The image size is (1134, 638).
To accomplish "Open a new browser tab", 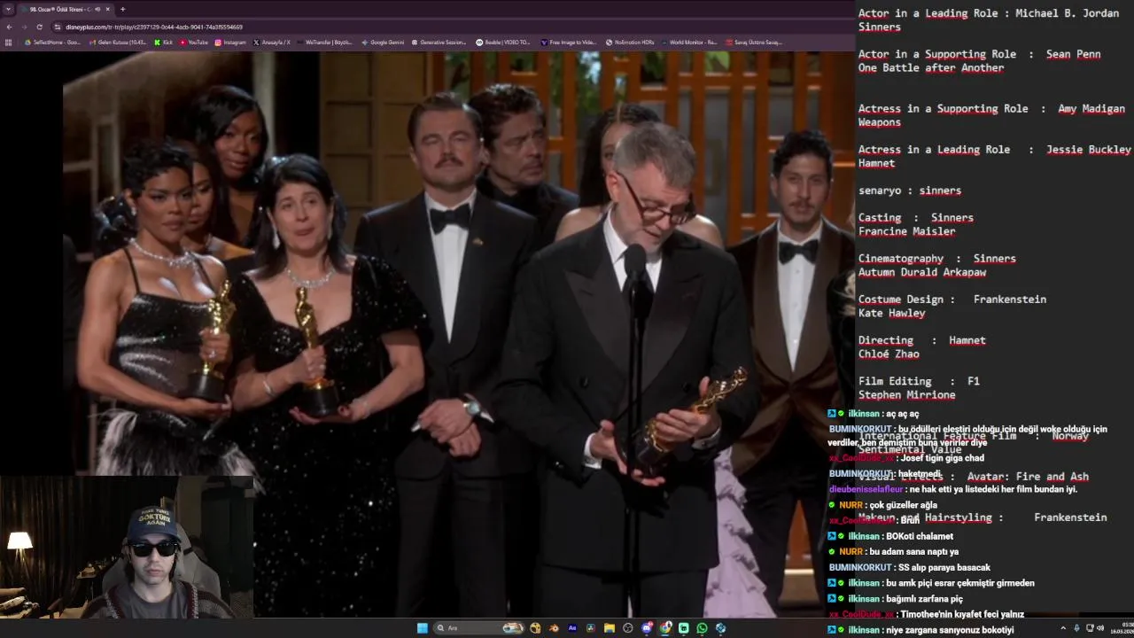I will click(x=122, y=9).
